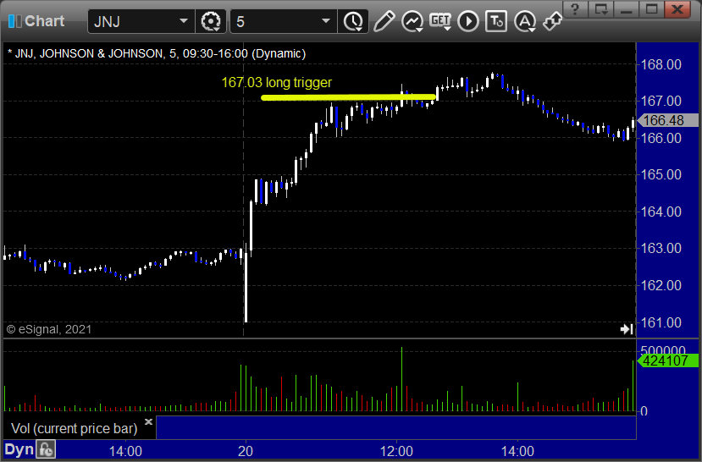702x462 pixels.
Task: Click the second 14:00 label on time axis
Action: click(x=517, y=450)
